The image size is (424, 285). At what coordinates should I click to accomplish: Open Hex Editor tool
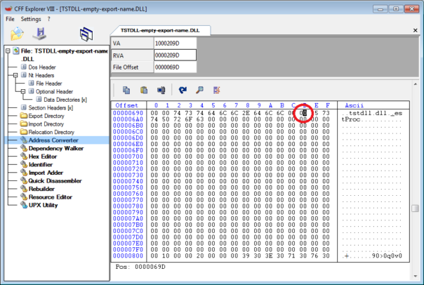pos(43,157)
